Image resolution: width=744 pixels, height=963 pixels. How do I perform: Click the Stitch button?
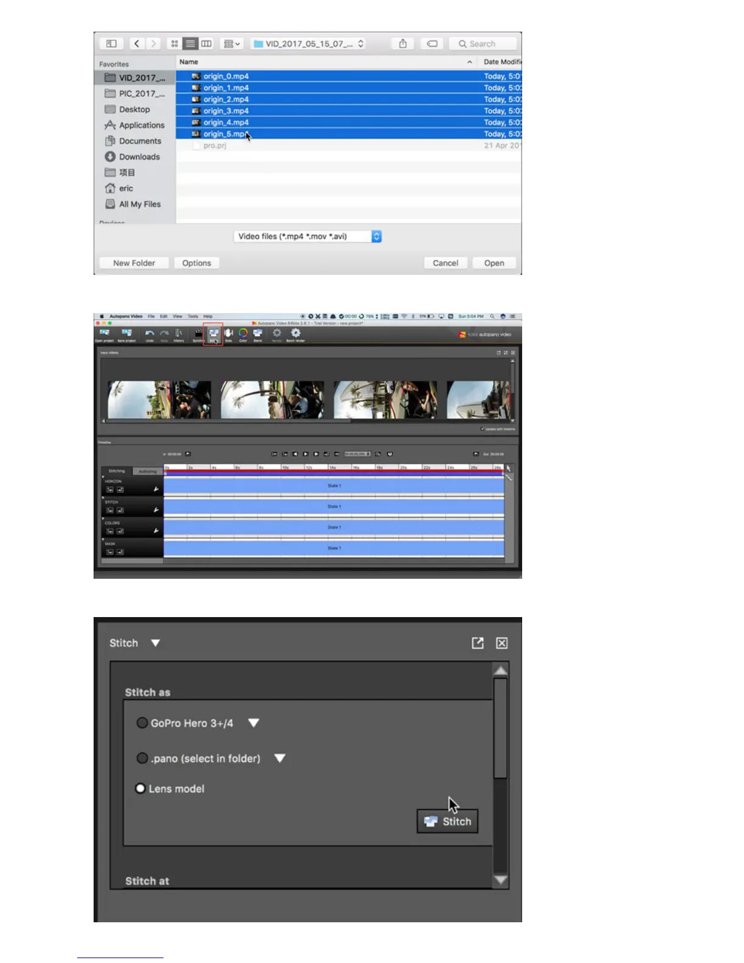point(447,821)
